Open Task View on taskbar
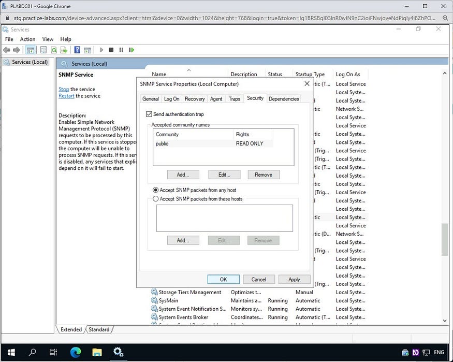The height and width of the screenshot is (362, 453). tap(53, 352)
